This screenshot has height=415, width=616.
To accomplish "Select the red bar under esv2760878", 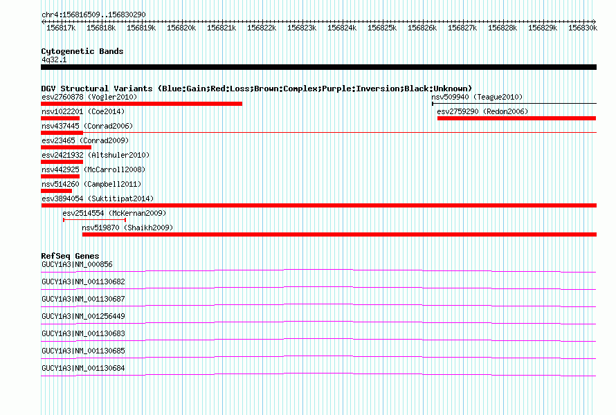I will [x=141, y=104].
